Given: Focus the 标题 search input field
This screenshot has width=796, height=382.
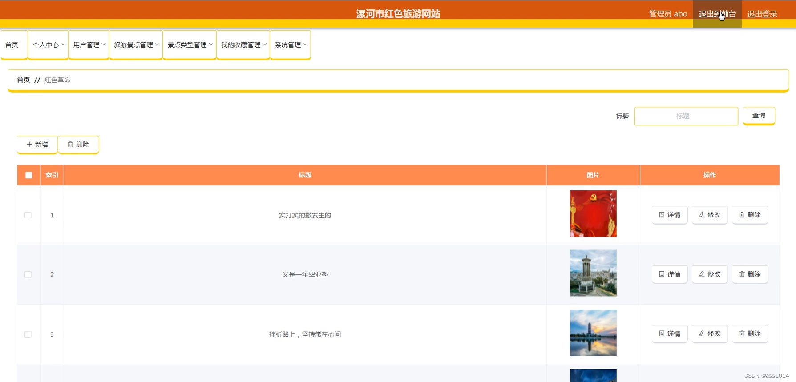Looking at the screenshot, I should click(686, 116).
